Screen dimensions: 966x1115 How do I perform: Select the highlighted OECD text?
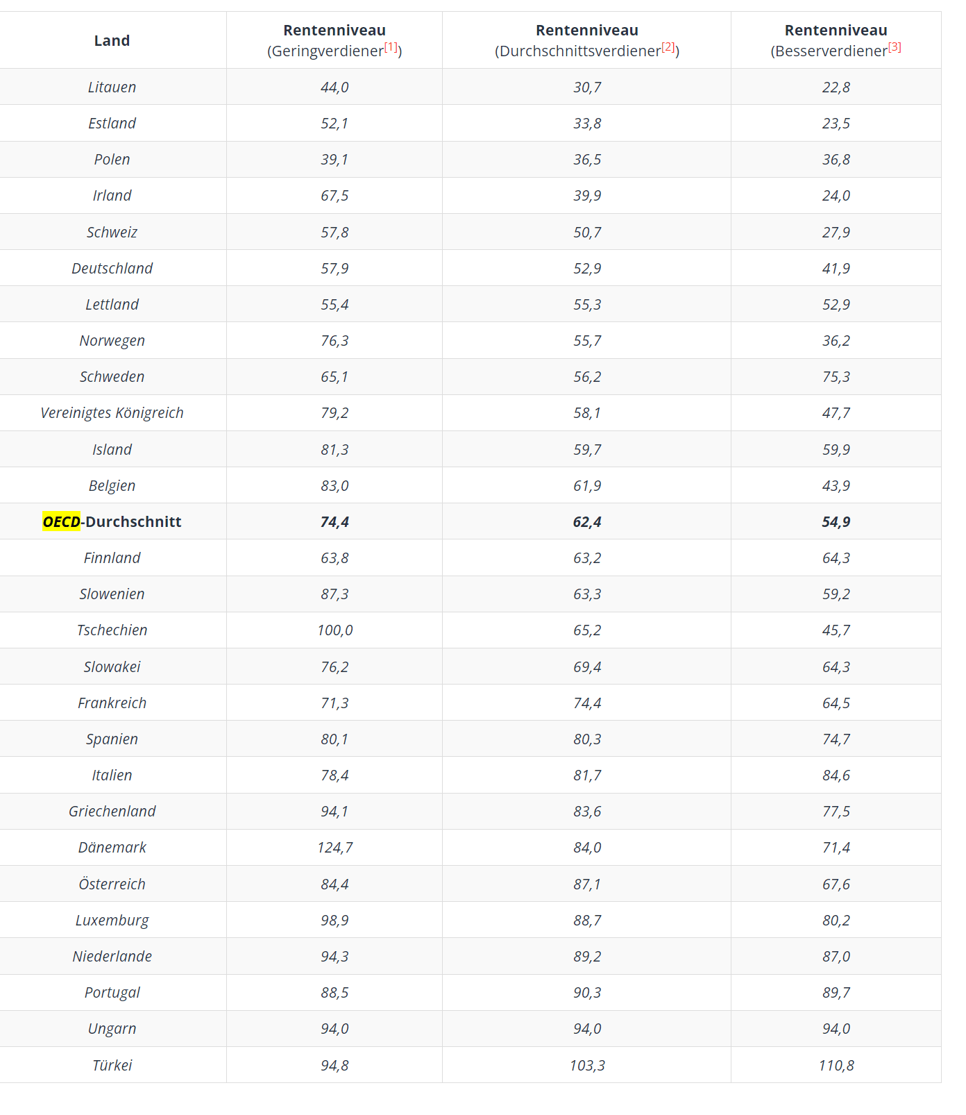pos(61,521)
